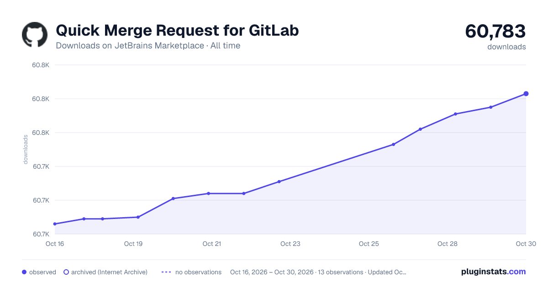Click the 'Oct 21' x-axis label
This screenshot has width=548, height=288.
212,244
